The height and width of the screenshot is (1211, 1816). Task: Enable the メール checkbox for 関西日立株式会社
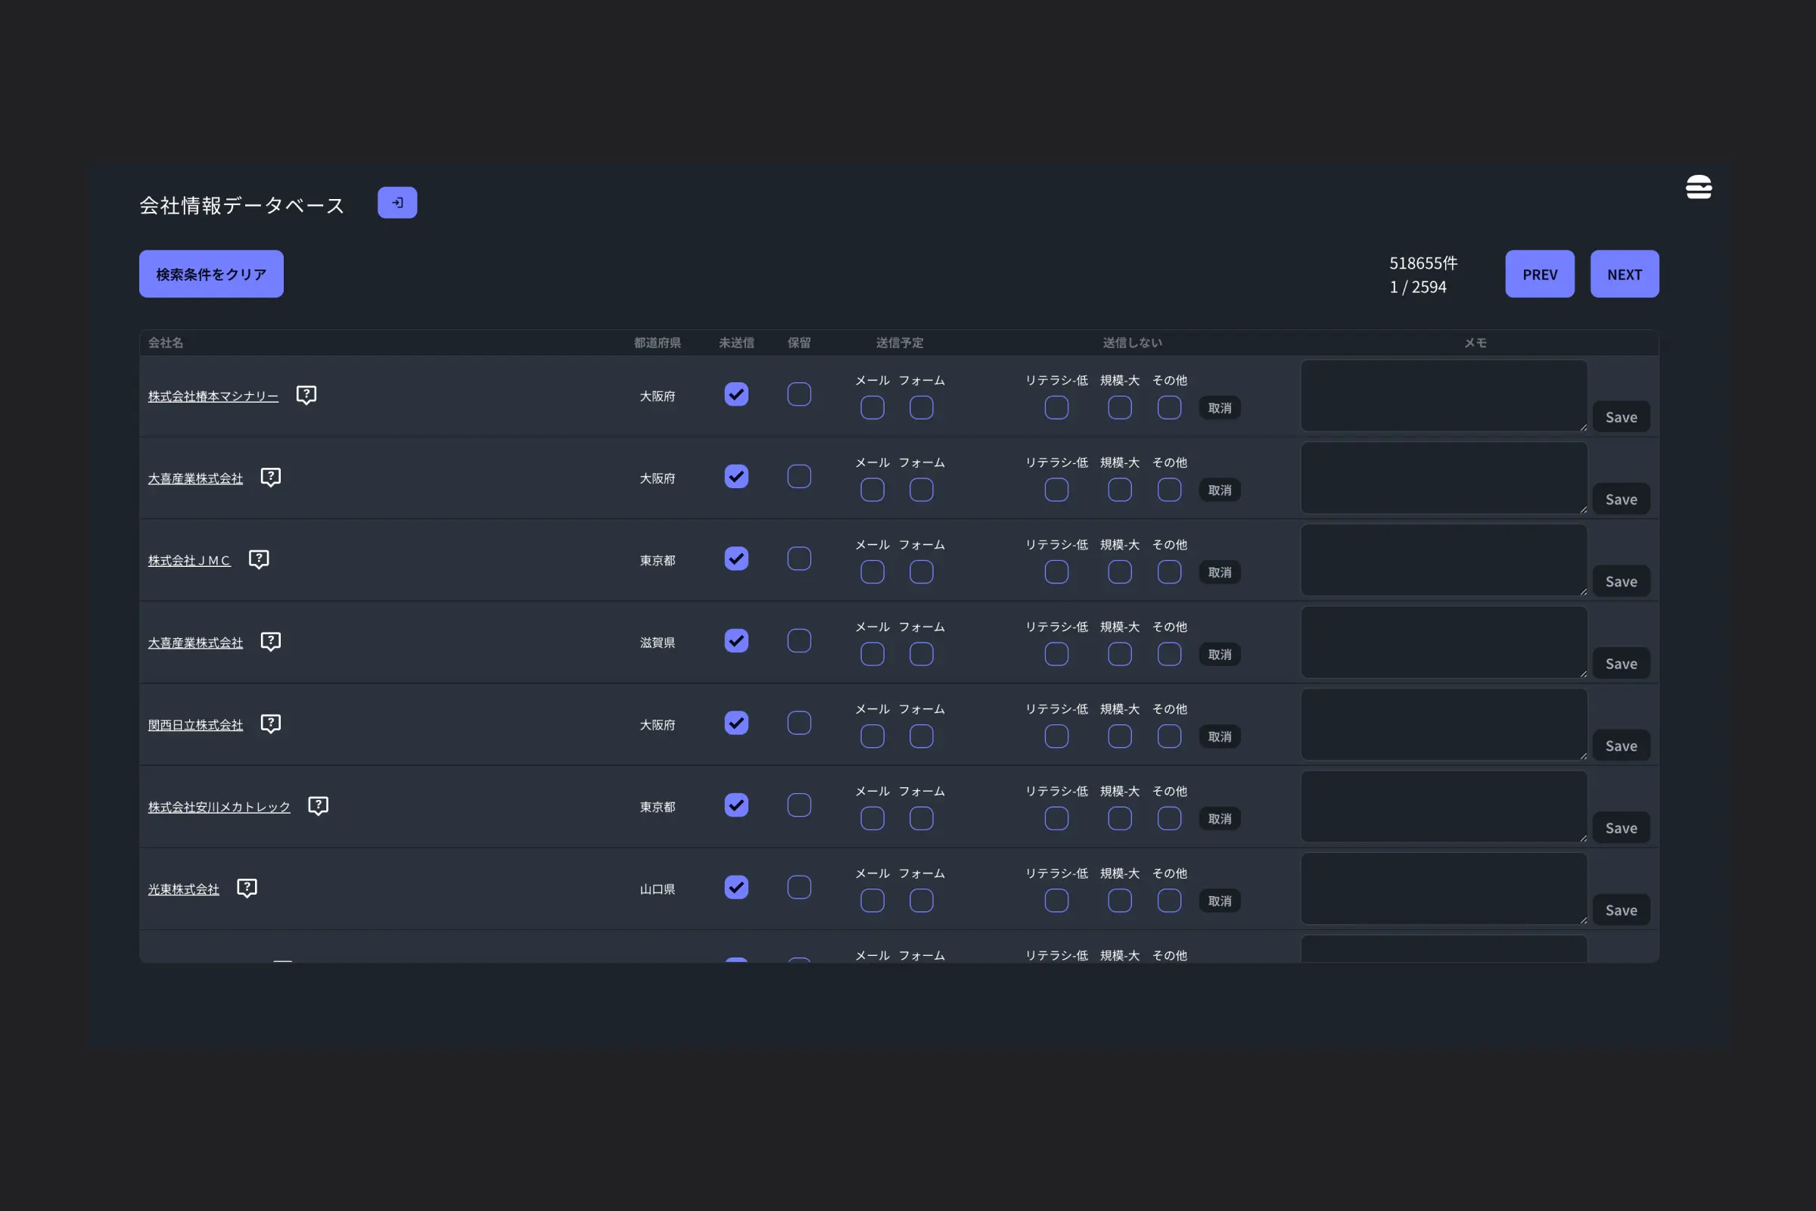click(872, 736)
